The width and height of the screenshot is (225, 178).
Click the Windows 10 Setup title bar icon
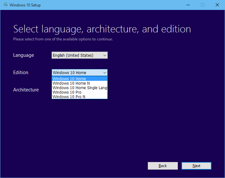(x=5, y=4)
